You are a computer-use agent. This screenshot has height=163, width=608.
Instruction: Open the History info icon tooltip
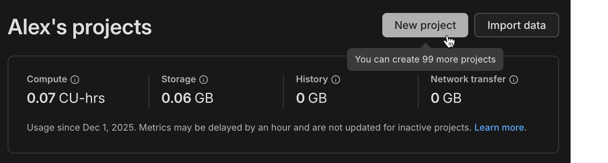[x=336, y=80]
